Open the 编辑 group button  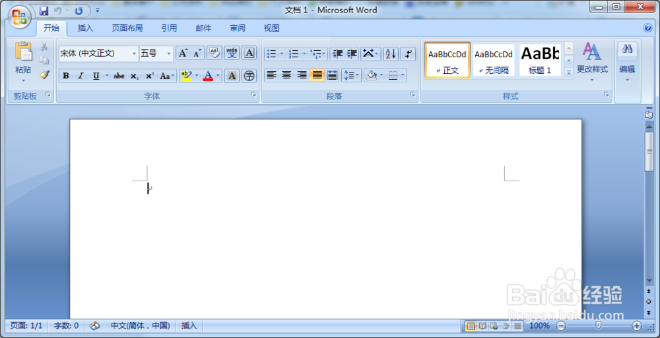pos(627,63)
